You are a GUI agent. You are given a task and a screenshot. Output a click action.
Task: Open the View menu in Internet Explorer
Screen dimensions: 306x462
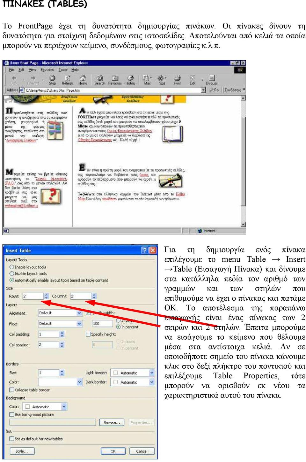click(x=32, y=69)
